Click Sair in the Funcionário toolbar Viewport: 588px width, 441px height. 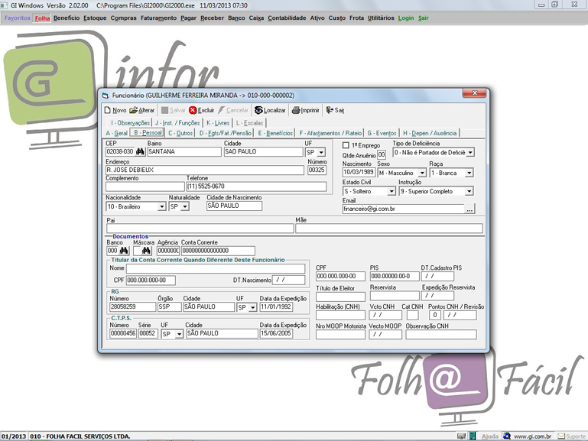click(335, 110)
